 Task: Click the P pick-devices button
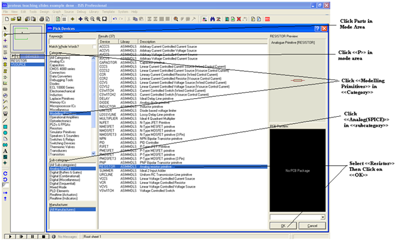[x=13, y=57]
